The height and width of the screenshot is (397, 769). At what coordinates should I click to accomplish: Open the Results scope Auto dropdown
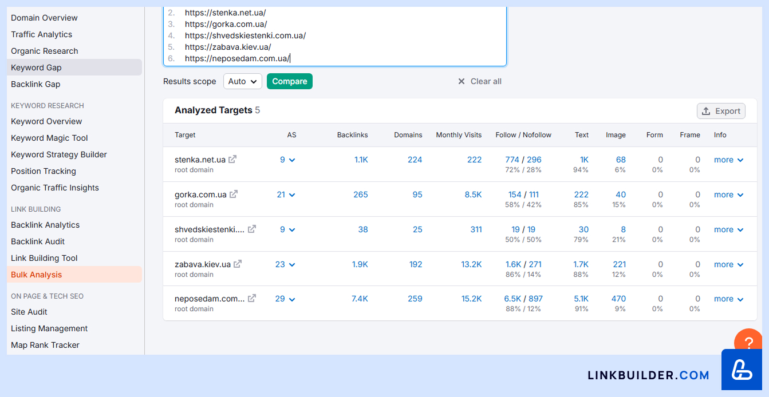(x=243, y=81)
